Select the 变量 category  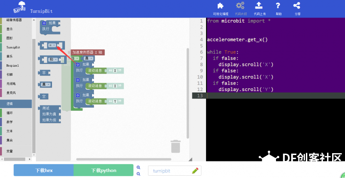(16, 151)
